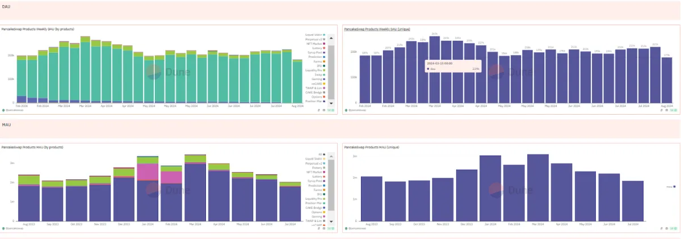
Task: Toggle Liquid Staking in MAU products legend
Action: 316,158
